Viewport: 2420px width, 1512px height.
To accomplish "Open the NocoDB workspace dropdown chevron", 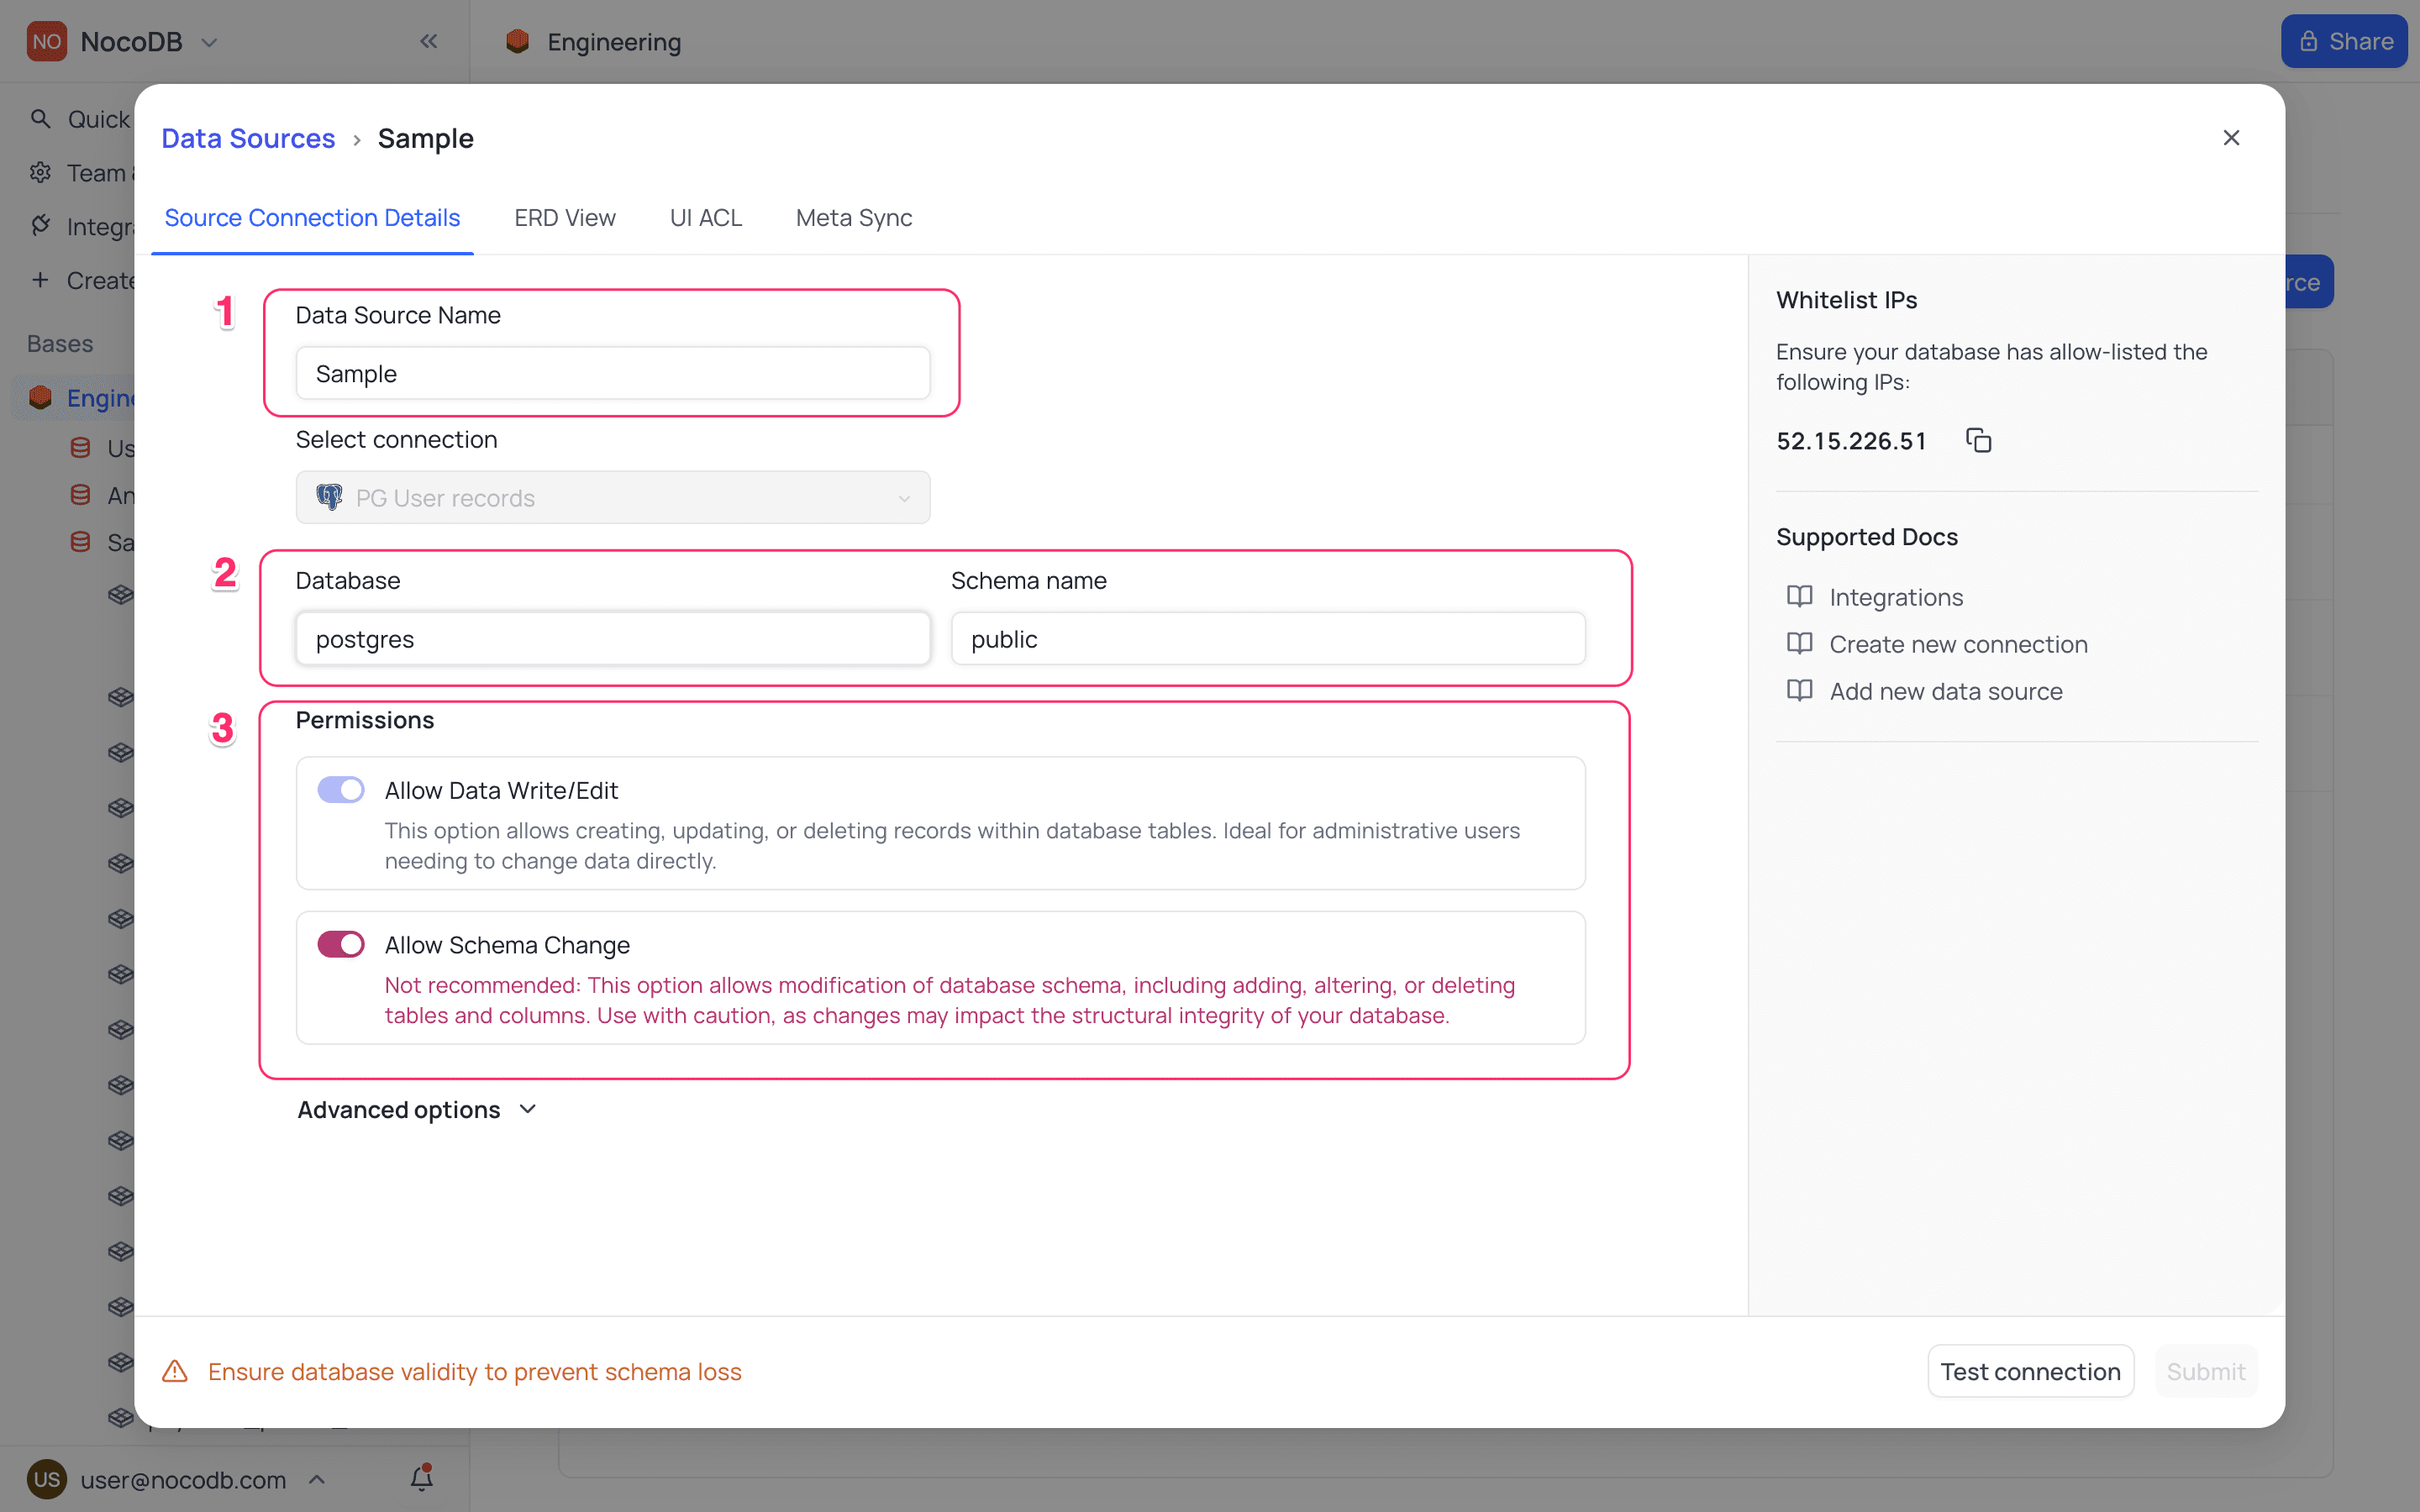I will point(209,42).
